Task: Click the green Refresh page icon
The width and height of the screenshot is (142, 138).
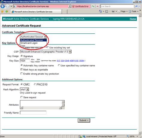Action: (x=93, y=6)
